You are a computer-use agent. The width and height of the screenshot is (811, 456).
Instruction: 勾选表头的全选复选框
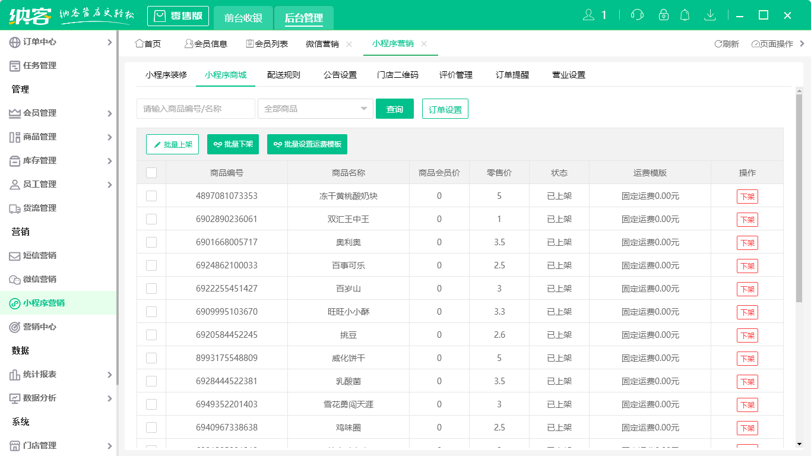(x=151, y=172)
